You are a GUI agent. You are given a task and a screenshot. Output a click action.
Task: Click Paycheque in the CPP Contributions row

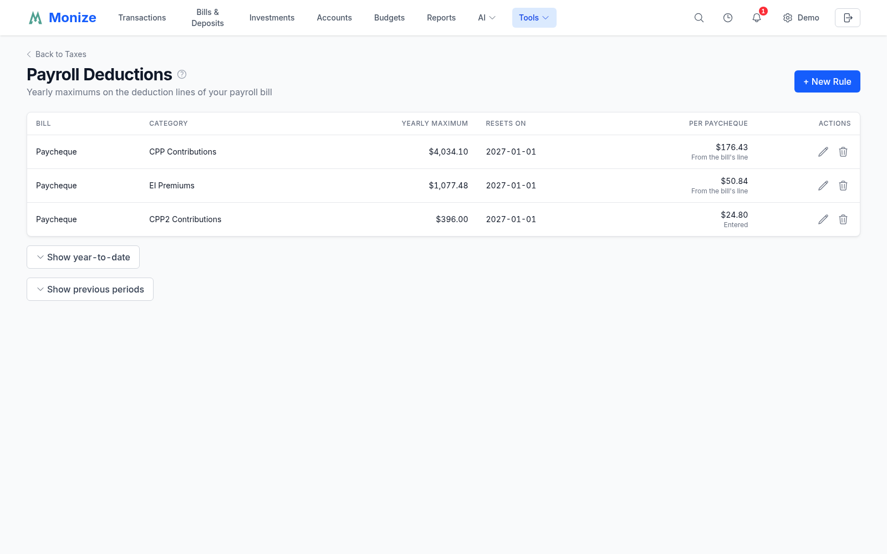coord(57,152)
